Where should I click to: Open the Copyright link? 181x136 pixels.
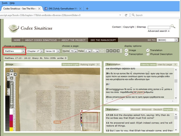point(129,27)
